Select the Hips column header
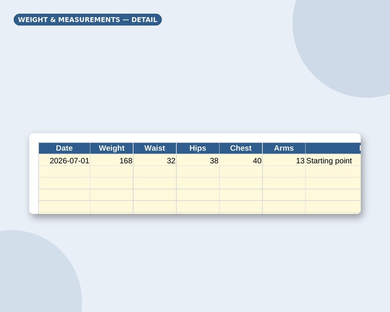390x312 pixels. 198,148
